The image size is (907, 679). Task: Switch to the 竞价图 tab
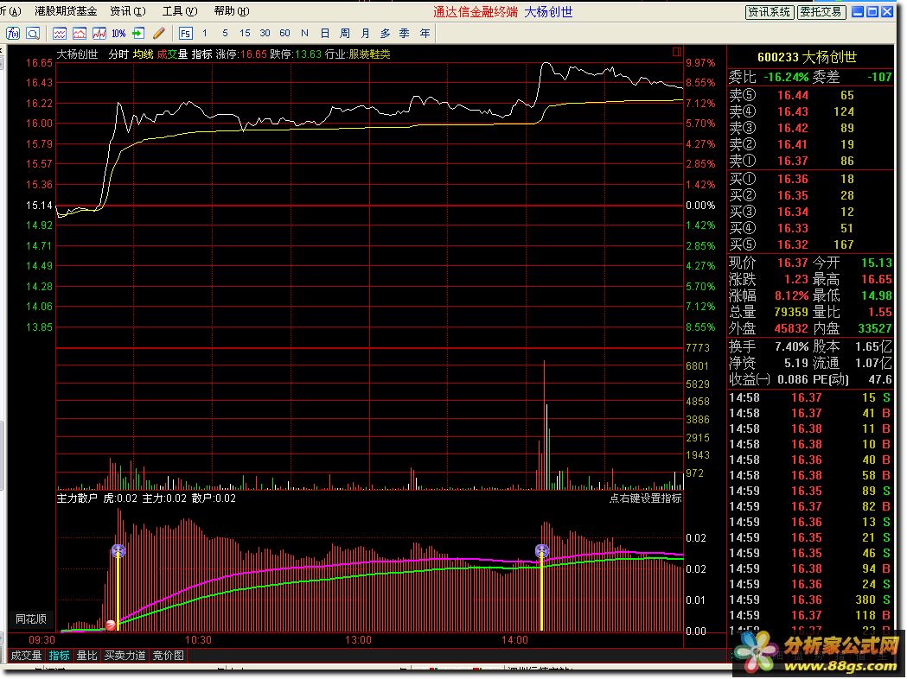(x=169, y=656)
